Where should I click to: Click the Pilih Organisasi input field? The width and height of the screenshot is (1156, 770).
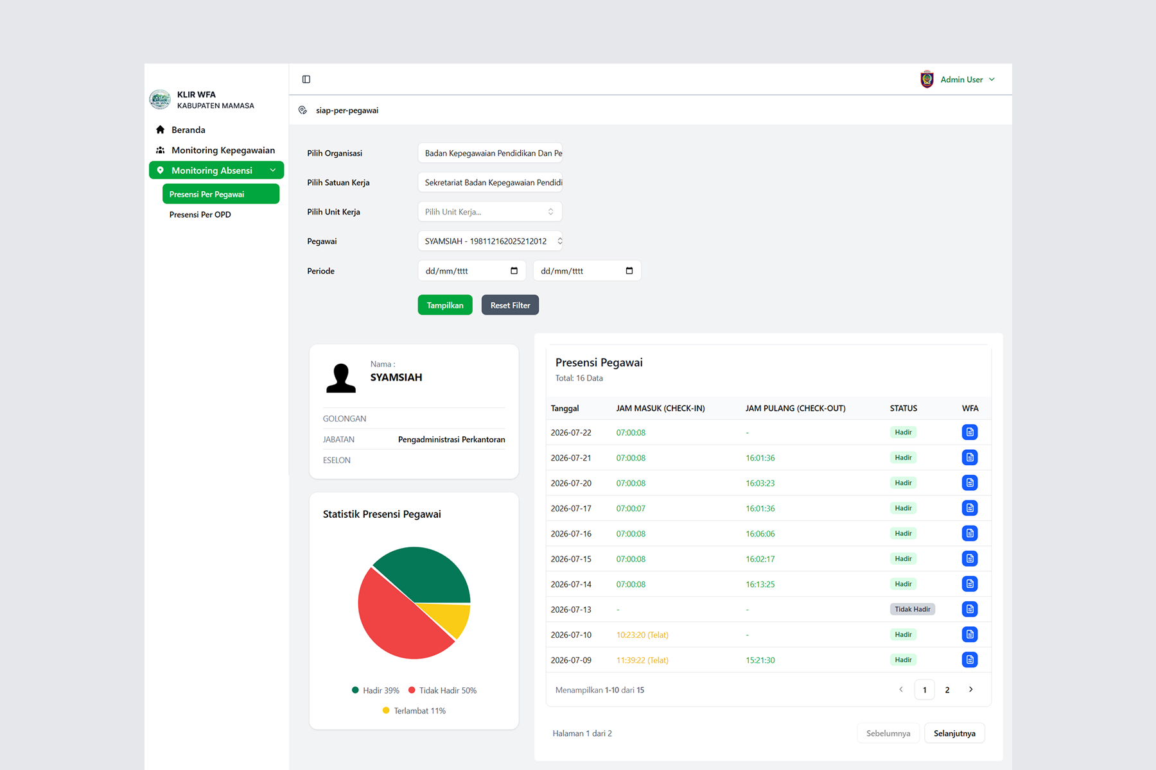pos(490,153)
